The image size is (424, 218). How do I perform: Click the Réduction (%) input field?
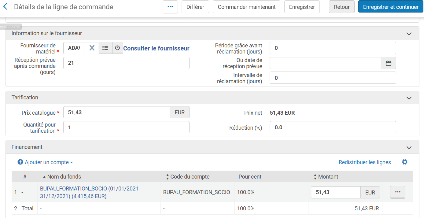click(333, 127)
